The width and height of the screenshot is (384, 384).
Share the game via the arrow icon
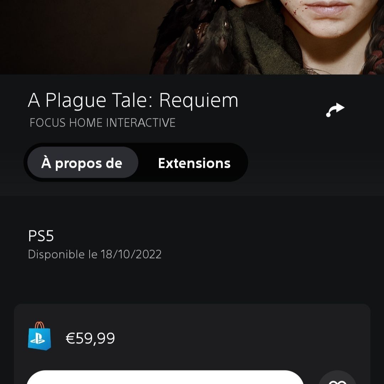coord(335,110)
